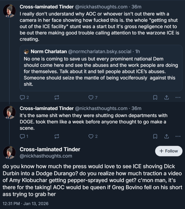
Task: Open avatar beside the main post
Action: (x=9, y=153)
